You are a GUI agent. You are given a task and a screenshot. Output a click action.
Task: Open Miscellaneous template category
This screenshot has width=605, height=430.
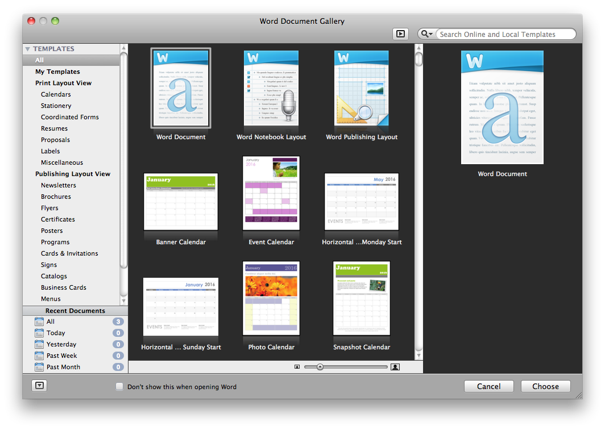[62, 162]
